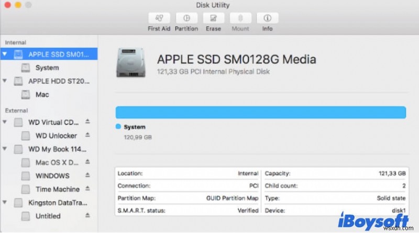419x233 pixels.
Task: Eject the Time Machine volume
Action: (87, 189)
